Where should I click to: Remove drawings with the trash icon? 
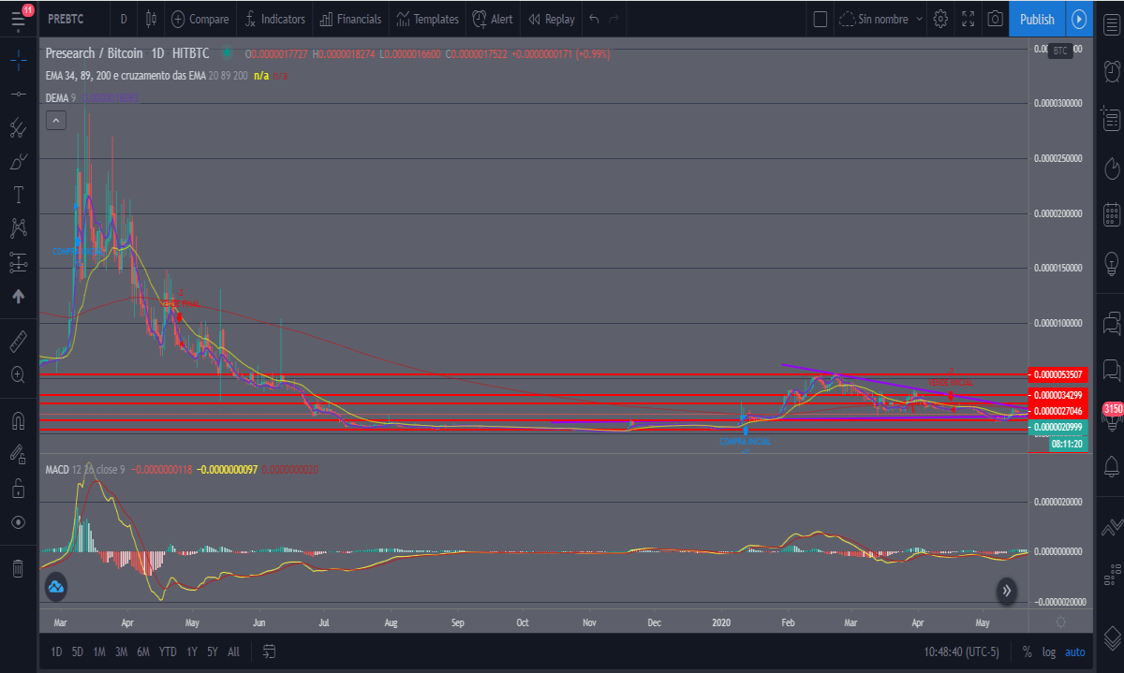click(18, 568)
